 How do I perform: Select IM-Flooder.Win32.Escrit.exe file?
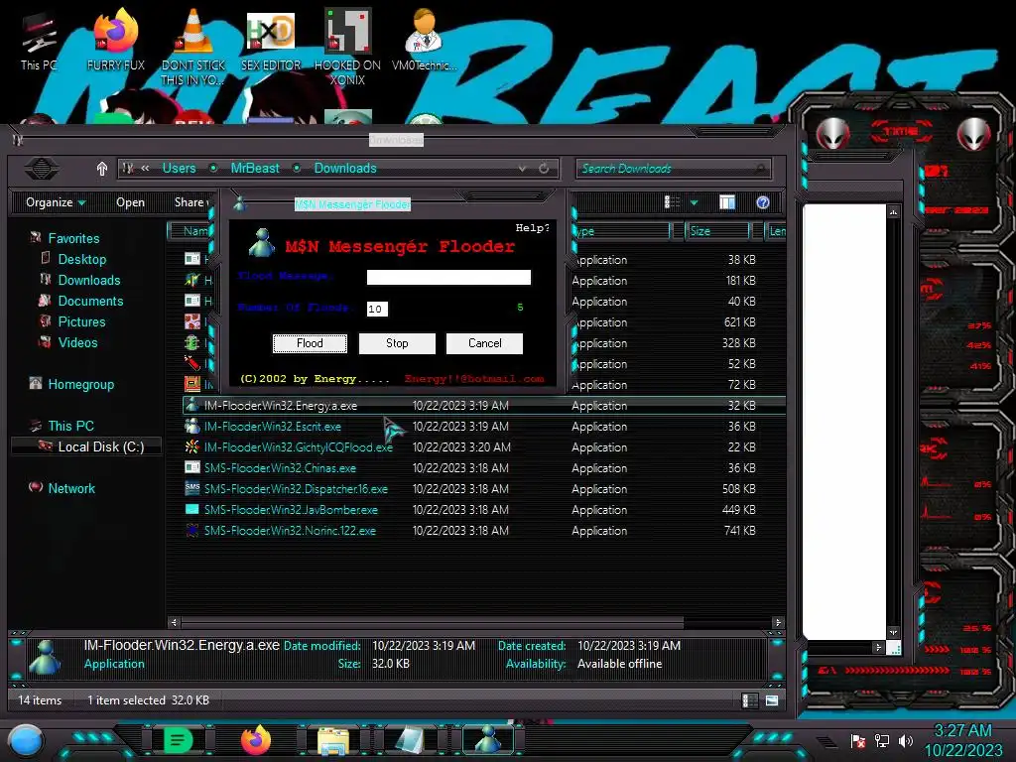[x=273, y=427]
